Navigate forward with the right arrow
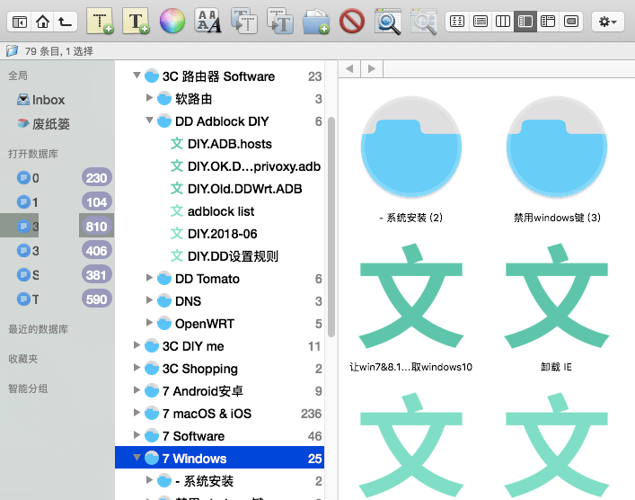This screenshot has height=500, width=635. point(371,68)
